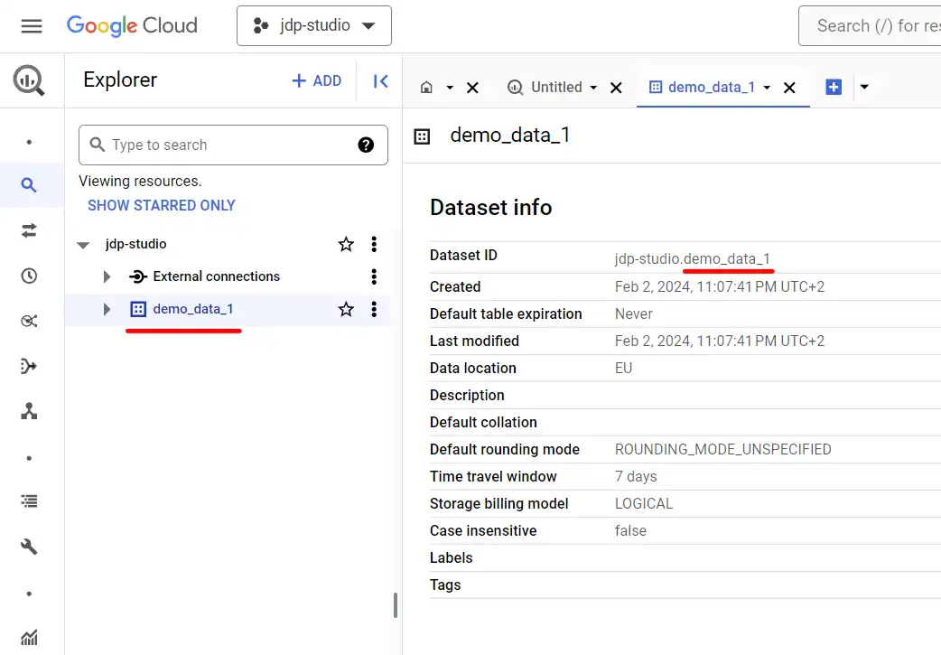Screen dimensions: 941x655
Task: Switch to the Untitled query tab
Action: (545, 88)
